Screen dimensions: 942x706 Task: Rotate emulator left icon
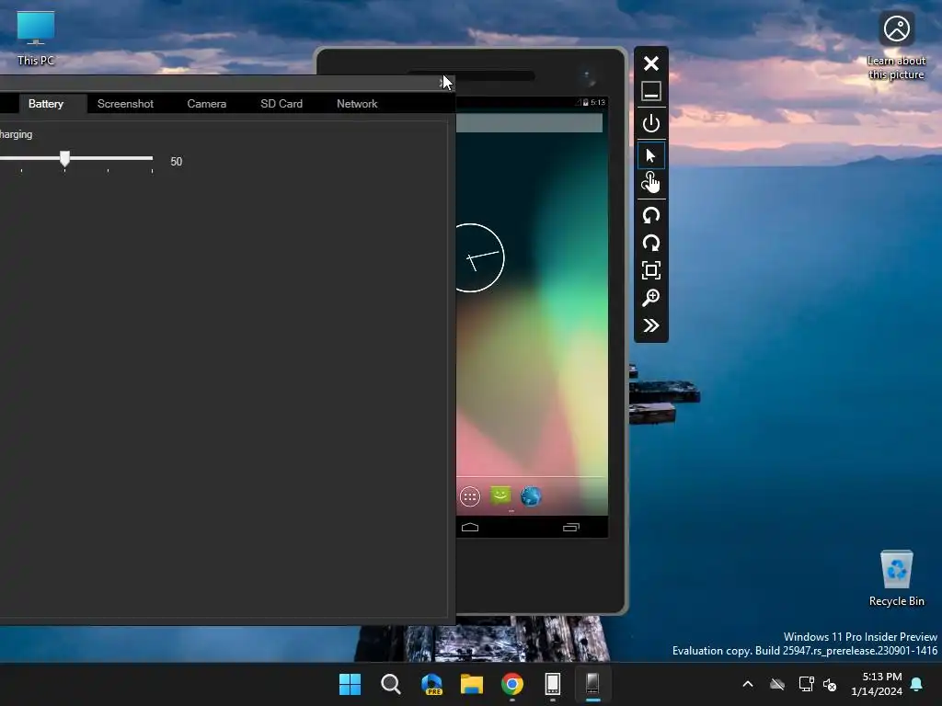pyautogui.click(x=651, y=215)
